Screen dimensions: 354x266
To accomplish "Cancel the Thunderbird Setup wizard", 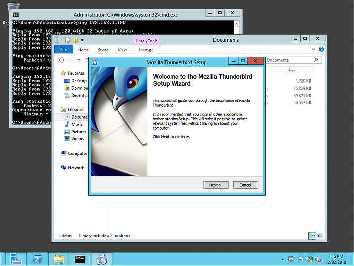I will (x=245, y=185).
